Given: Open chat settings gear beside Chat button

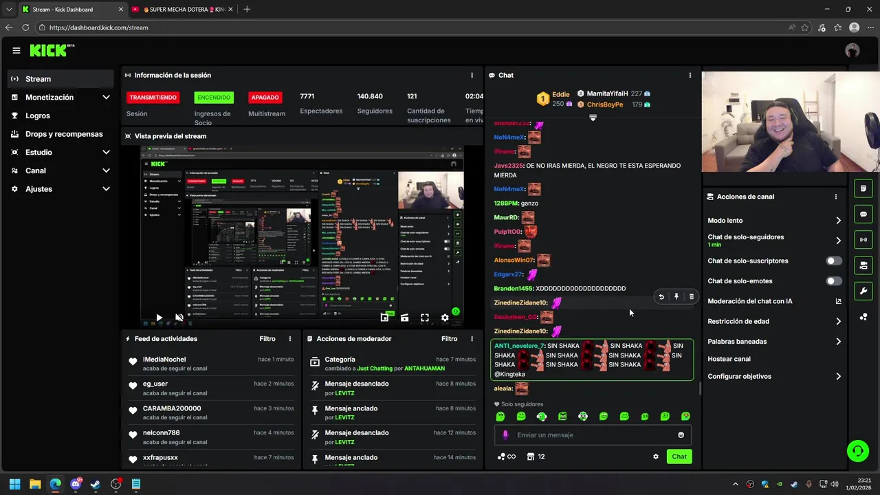Looking at the screenshot, I should [656, 456].
